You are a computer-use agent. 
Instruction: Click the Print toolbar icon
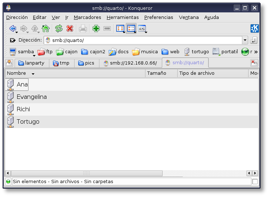(x=83, y=28)
